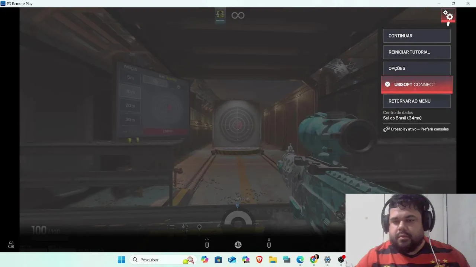The height and width of the screenshot is (267, 476).
Task: Launch Brave browser from the taskbar
Action: point(259,260)
